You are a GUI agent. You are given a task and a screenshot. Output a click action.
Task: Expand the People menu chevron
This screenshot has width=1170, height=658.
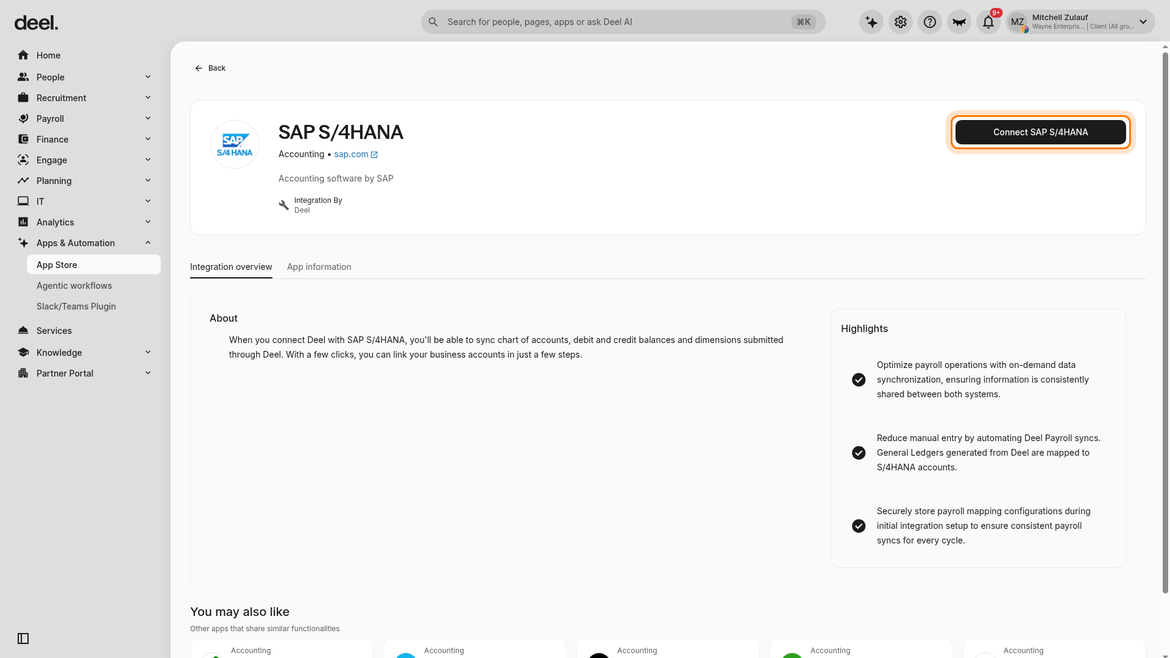pyautogui.click(x=148, y=77)
